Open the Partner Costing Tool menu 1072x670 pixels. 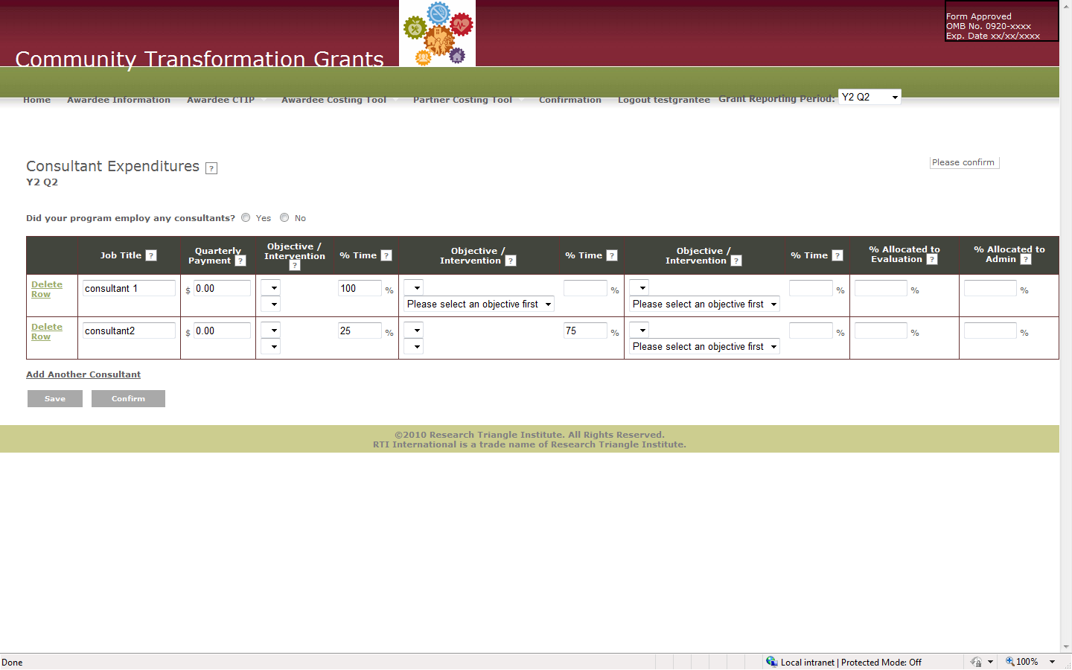click(x=463, y=100)
